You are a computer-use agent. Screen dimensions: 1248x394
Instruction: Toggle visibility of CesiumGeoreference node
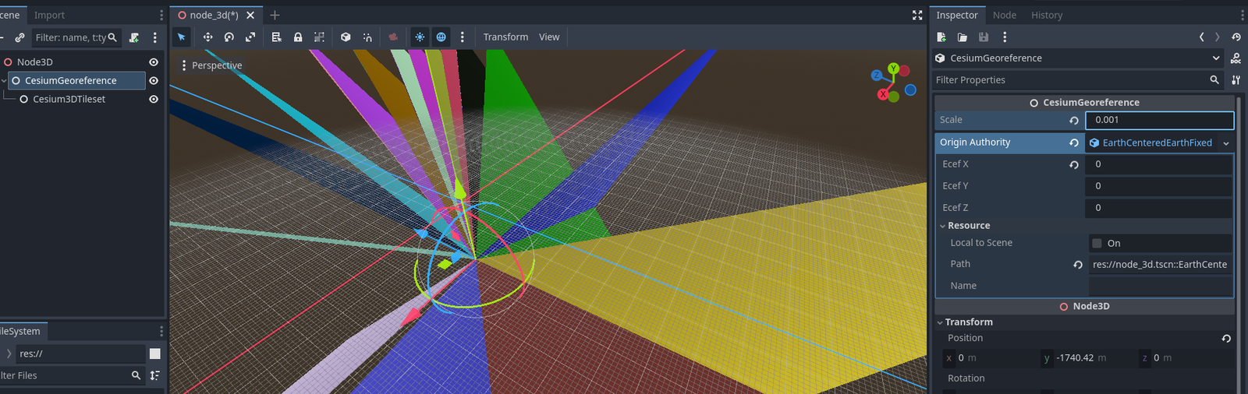154,81
